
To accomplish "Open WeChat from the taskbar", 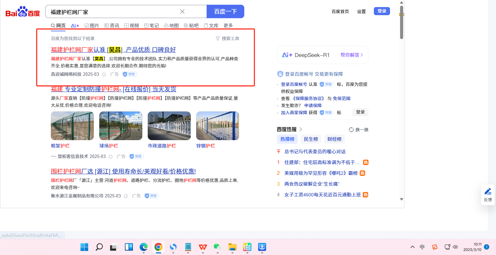I will tap(217, 247).
